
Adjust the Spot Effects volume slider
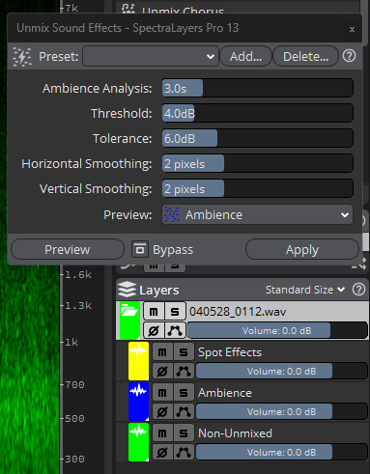pos(281,371)
